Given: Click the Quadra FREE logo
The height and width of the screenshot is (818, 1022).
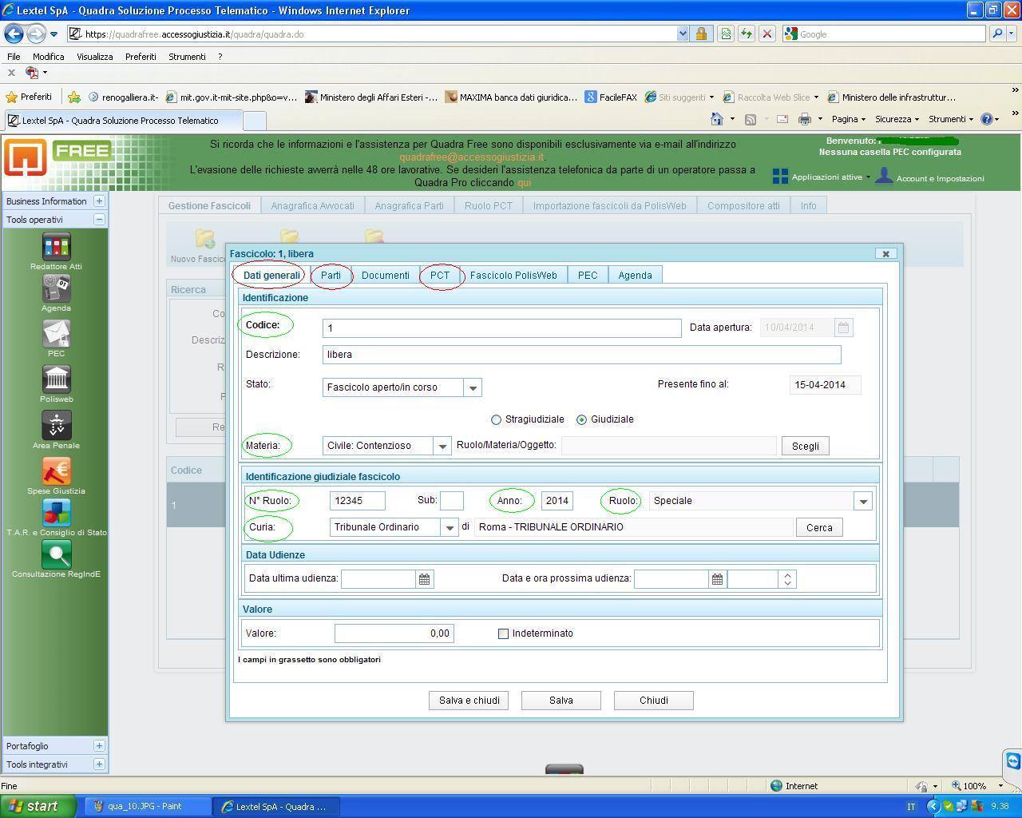Looking at the screenshot, I should 57,157.
